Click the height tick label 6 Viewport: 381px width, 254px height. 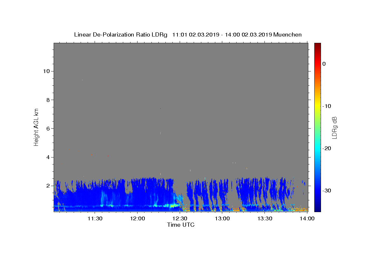[47, 129]
